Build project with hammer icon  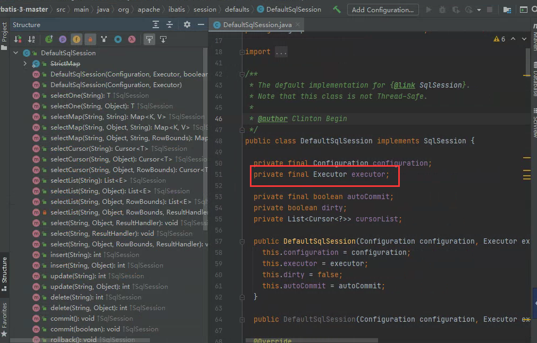tap(337, 10)
